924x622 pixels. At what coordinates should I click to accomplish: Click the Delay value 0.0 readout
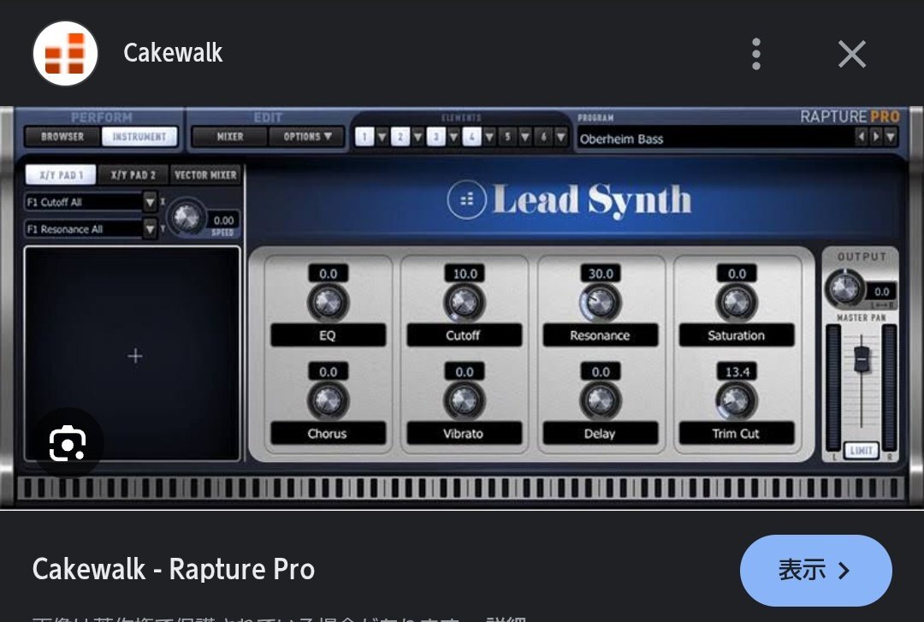point(601,371)
